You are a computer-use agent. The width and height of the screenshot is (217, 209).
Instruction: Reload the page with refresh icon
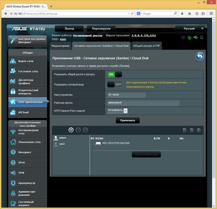tap(132, 14)
